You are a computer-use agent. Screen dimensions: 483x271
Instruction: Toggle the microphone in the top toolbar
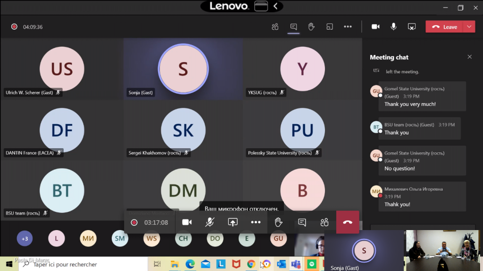coord(393,27)
